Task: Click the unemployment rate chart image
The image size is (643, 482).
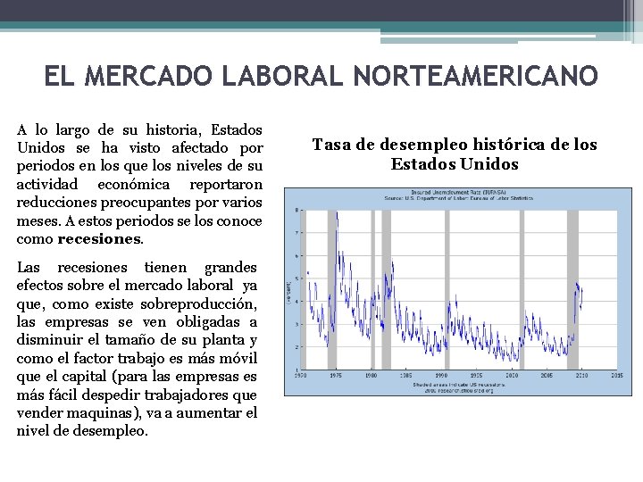Action: point(458,292)
